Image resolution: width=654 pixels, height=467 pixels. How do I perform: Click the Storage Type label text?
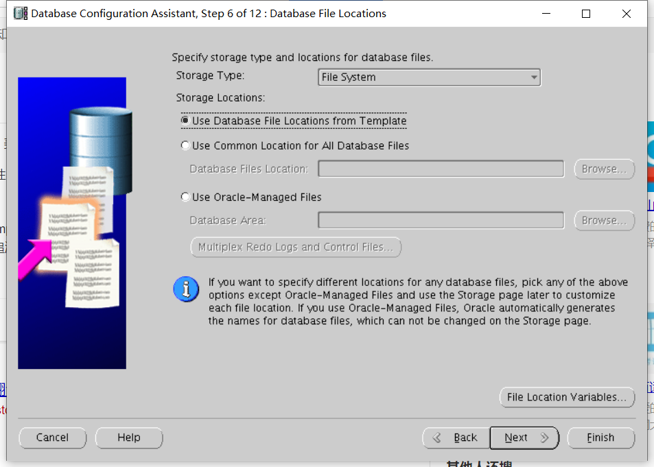click(210, 75)
